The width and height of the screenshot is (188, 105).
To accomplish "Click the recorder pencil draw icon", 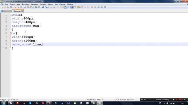I will [174, 99].
